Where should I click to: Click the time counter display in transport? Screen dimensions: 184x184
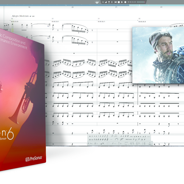click(x=132, y=2)
